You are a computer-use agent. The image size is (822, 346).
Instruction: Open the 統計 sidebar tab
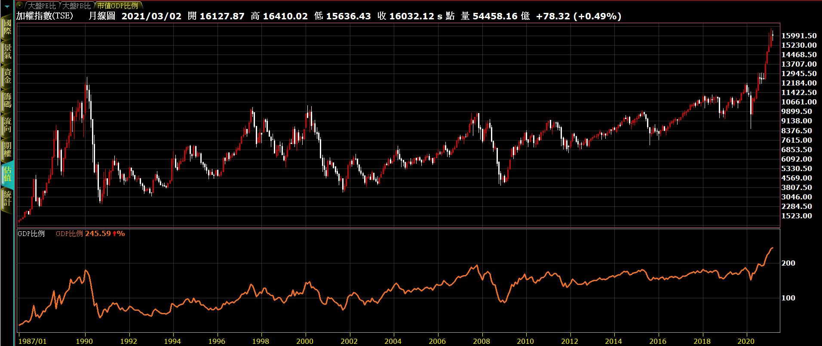[x=7, y=199]
